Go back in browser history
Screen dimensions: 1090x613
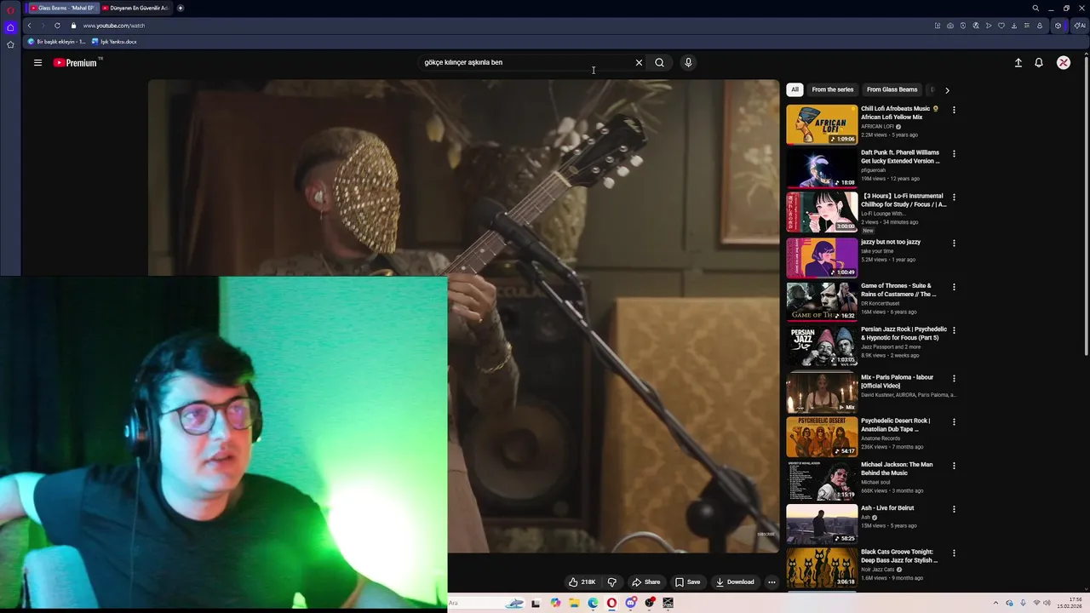(x=29, y=26)
